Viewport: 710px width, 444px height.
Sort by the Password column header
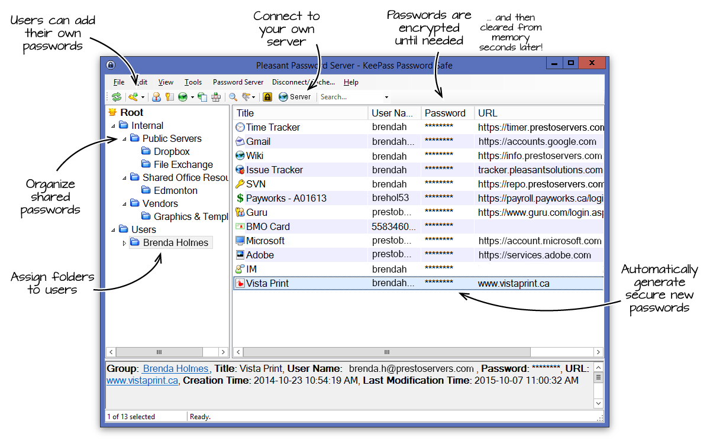pyautogui.click(x=447, y=113)
